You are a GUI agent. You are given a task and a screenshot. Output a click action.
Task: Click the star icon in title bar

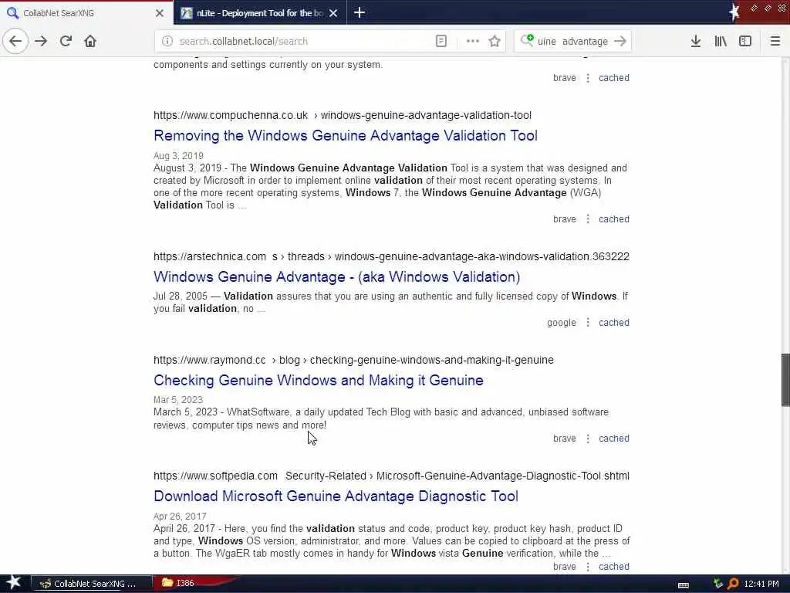734,12
